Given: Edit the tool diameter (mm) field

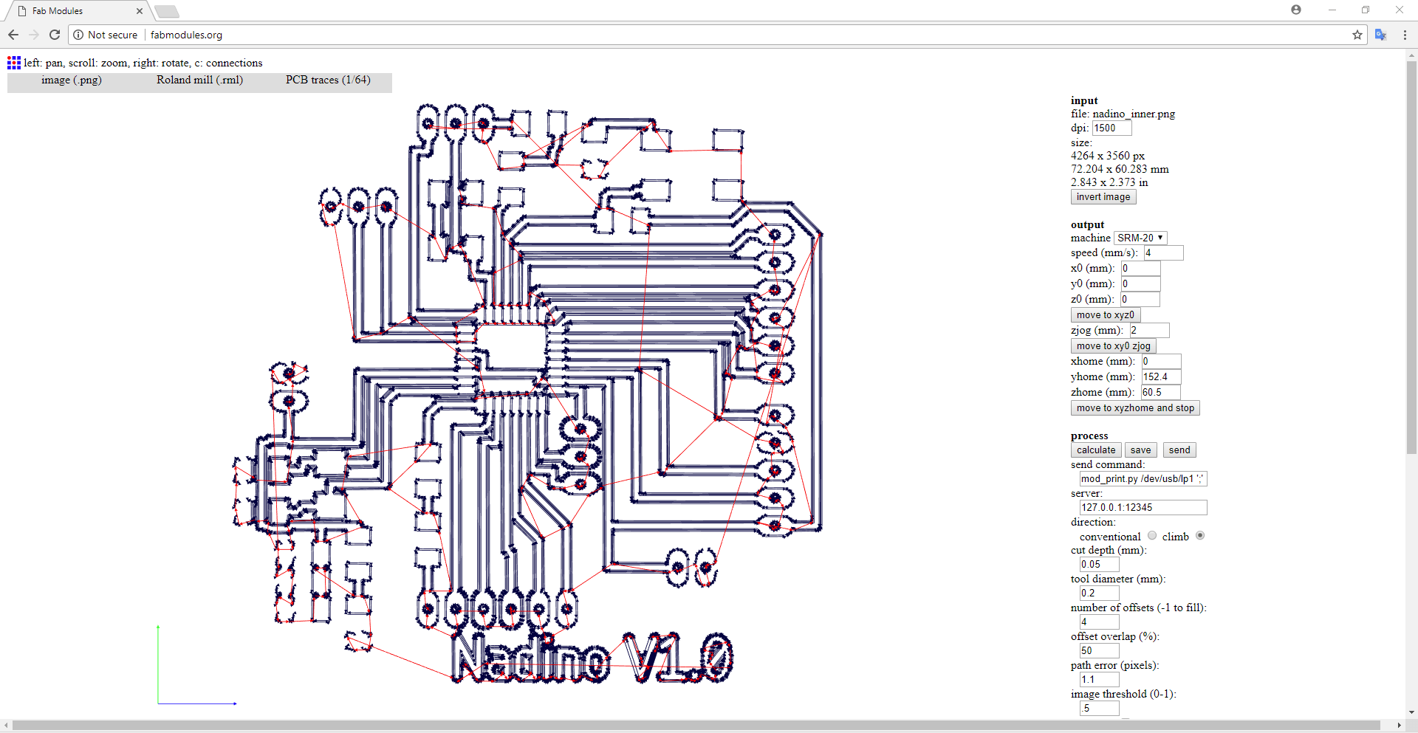Looking at the screenshot, I should coord(1099,593).
